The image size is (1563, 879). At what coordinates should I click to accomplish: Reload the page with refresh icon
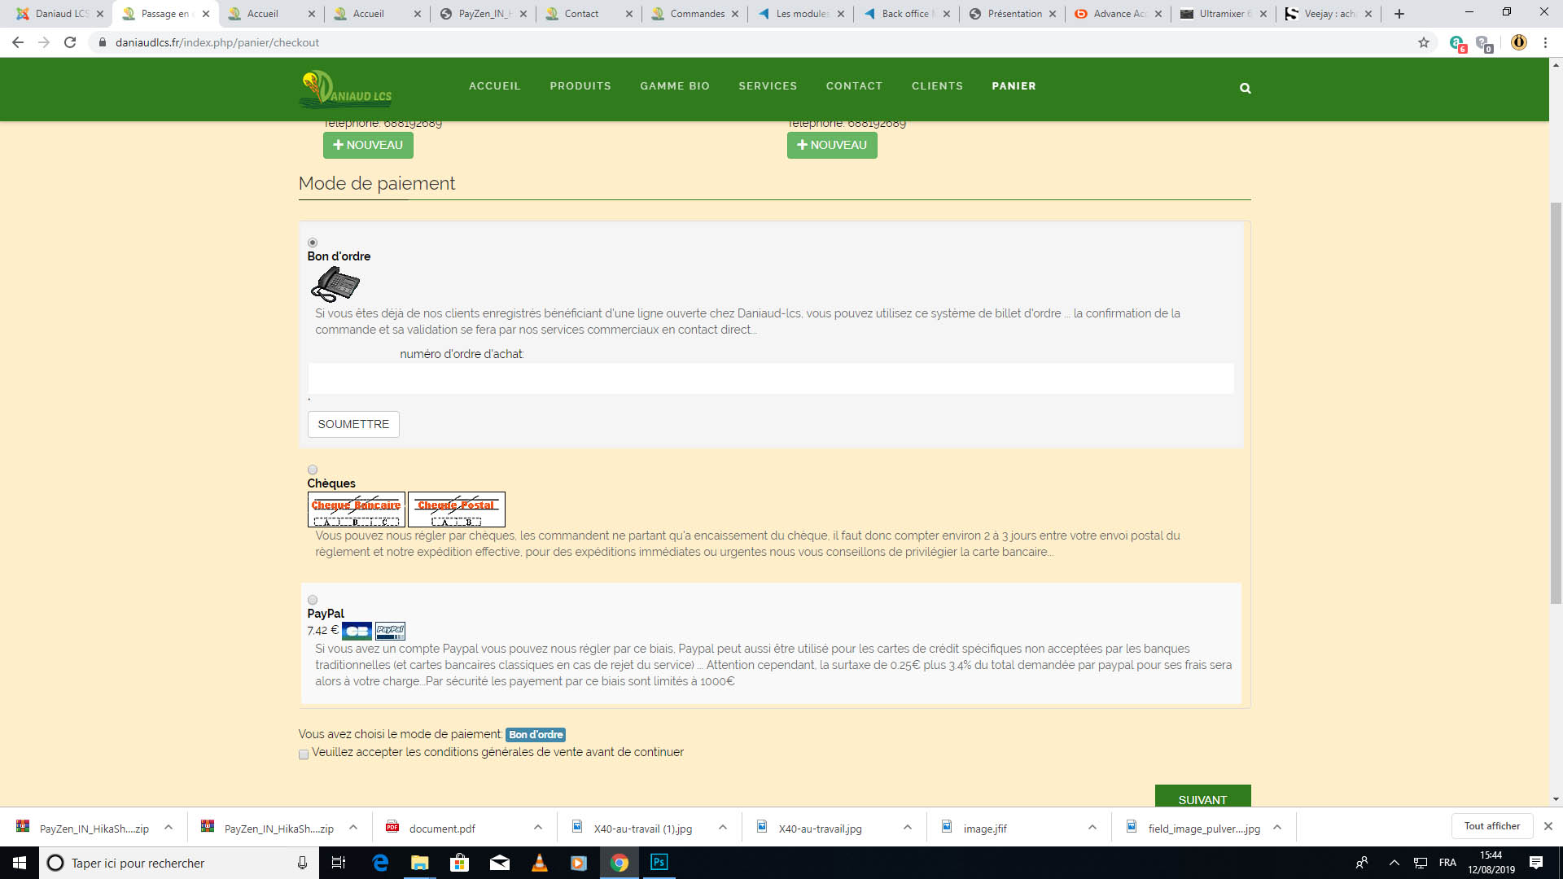click(x=70, y=42)
